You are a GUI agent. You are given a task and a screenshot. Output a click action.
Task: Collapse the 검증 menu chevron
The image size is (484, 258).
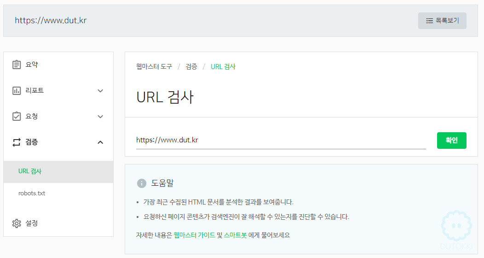click(x=100, y=142)
